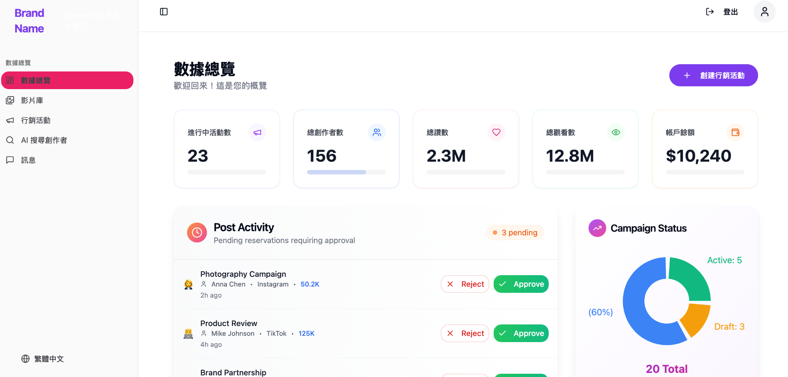Click heart icon on 總讚數 card
The image size is (788, 377).
(x=496, y=132)
